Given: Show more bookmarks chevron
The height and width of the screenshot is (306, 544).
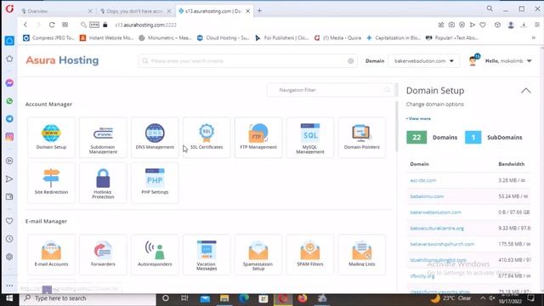Looking at the screenshot, I should 534,37.
